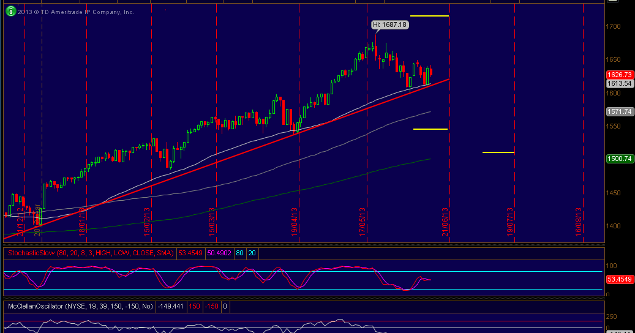Image resolution: width=635 pixels, height=333 pixels.
Task: Click the "Hi: 1687.18" high price bubble
Action: tap(389, 24)
